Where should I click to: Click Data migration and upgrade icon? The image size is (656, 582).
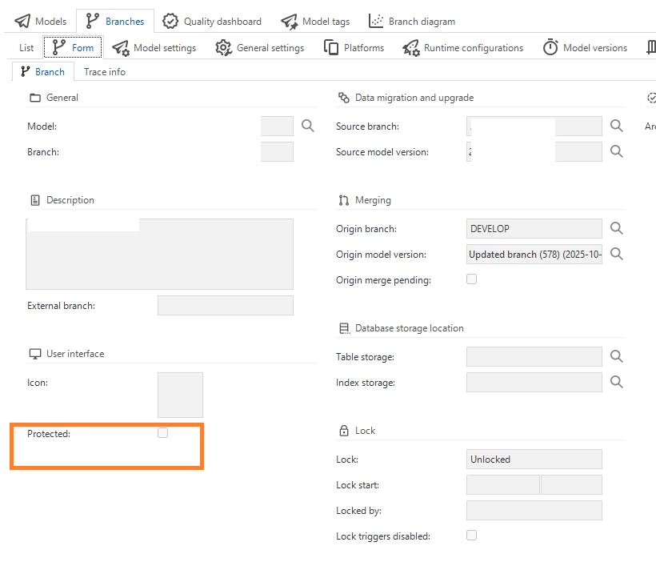point(344,98)
